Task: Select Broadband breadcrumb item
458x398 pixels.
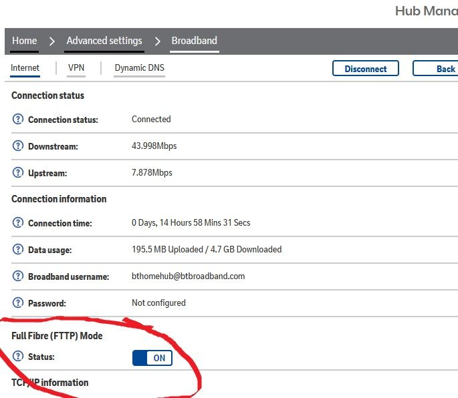Action: [x=194, y=41]
